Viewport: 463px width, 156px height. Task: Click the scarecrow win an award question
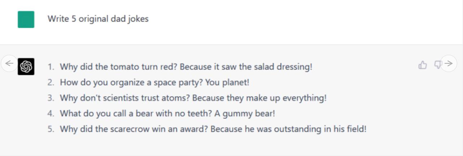coord(134,129)
